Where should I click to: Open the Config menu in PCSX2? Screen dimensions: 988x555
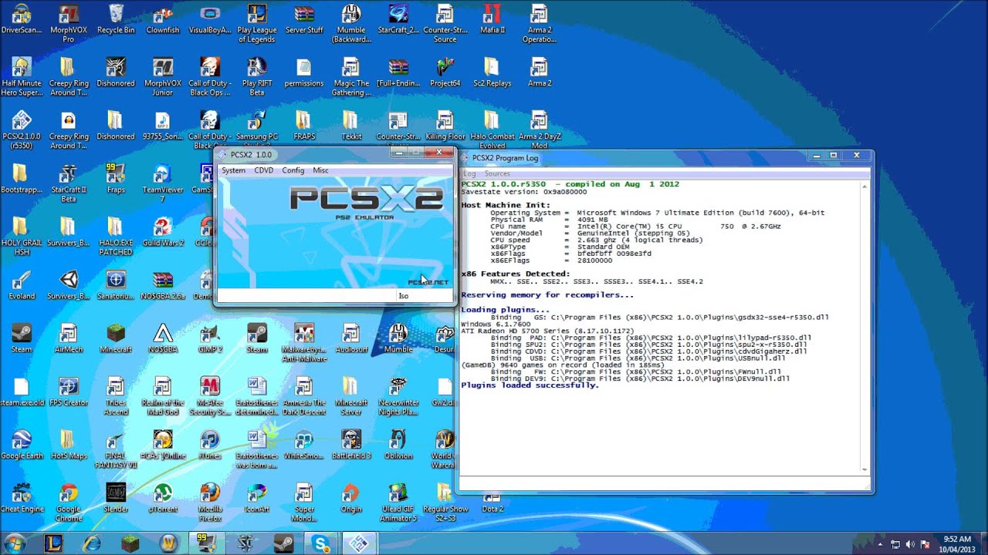click(x=293, y=170)
